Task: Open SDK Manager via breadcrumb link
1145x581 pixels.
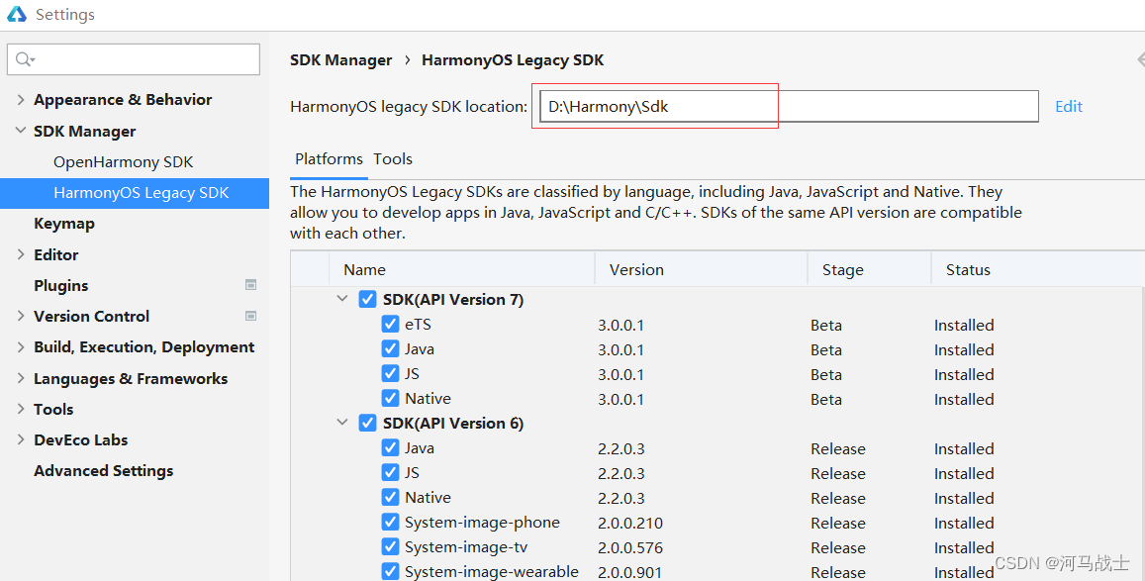Action: click(341, 59)
